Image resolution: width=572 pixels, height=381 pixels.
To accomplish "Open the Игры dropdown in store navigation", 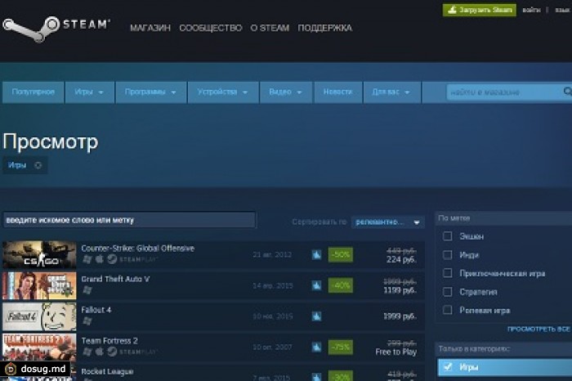I will click(89, 92).
